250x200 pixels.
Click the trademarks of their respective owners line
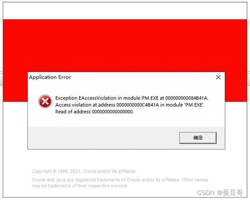tap(80, 186)
